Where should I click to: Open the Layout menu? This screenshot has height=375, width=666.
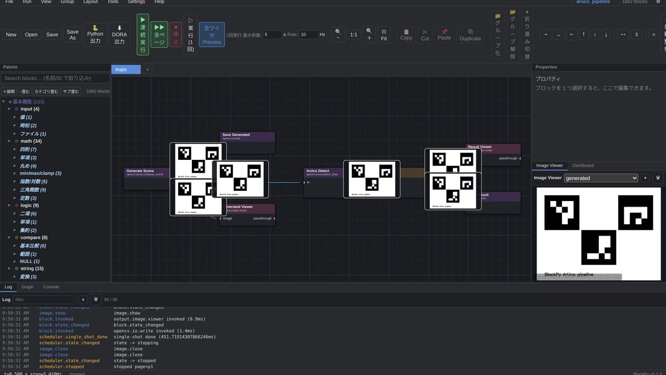pyautogui.click(x=90, y=2)
